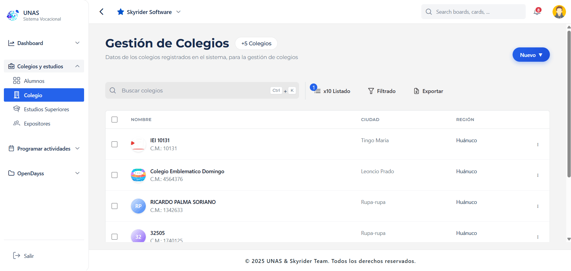Click the Exportar file icon

(416, 91)
